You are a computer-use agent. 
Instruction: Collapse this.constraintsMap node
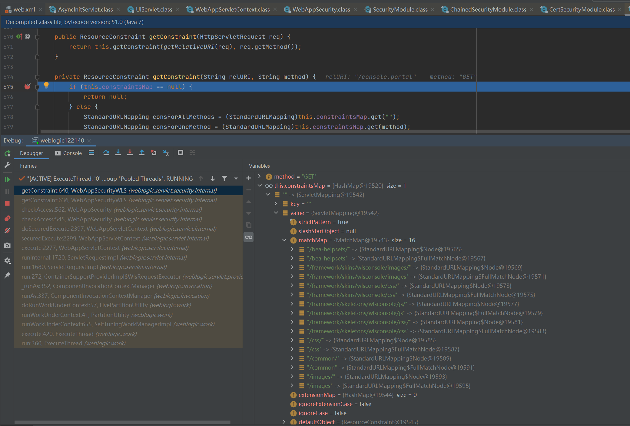point(259,185)
